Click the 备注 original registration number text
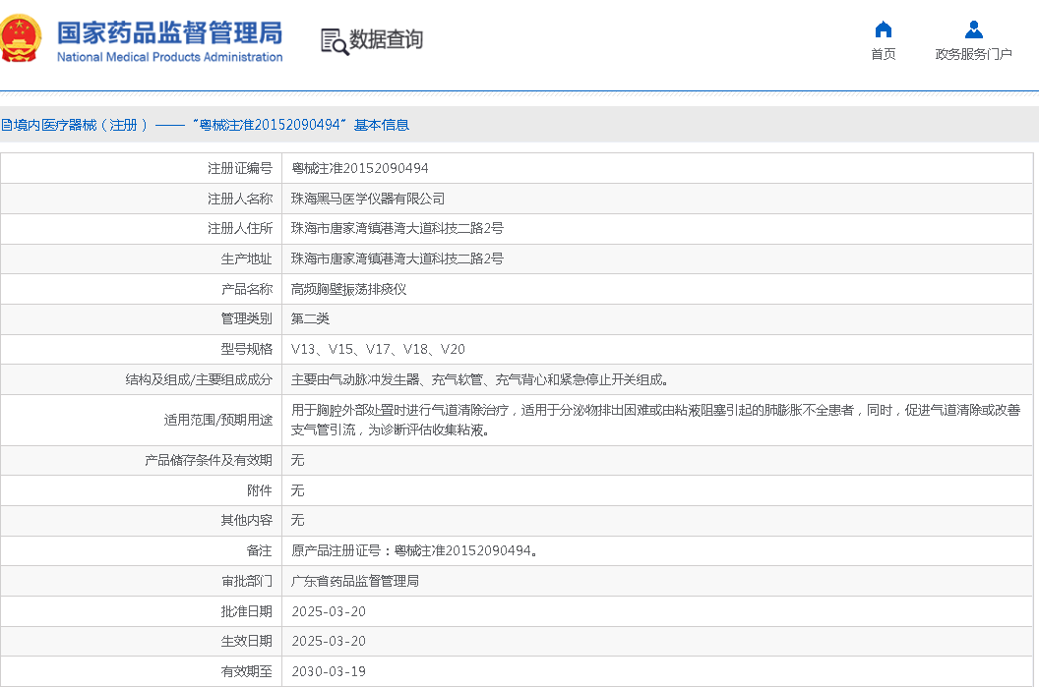The width and height of the screenshot is (1039, 687). pyautogui.click(x=414, y=550)
